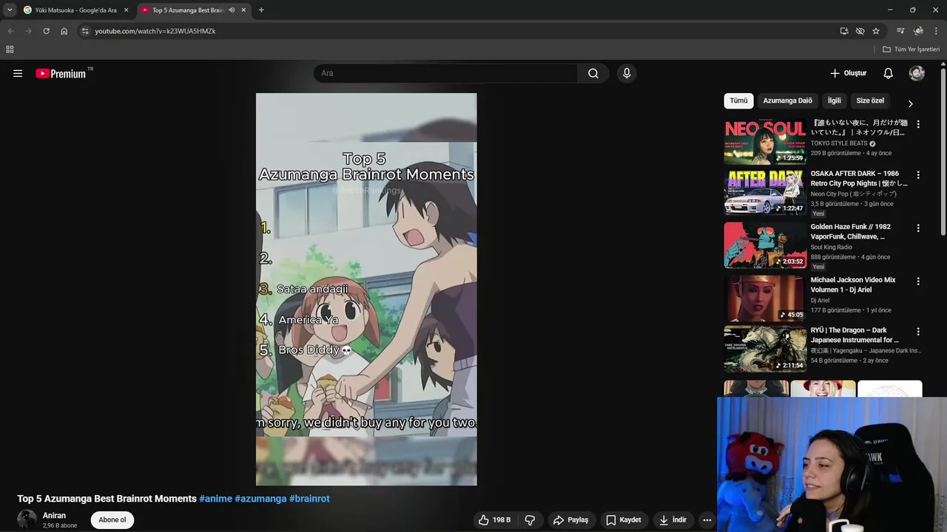
Task: Open options for RYŪ The Dragon video
Action: (918, 332)
